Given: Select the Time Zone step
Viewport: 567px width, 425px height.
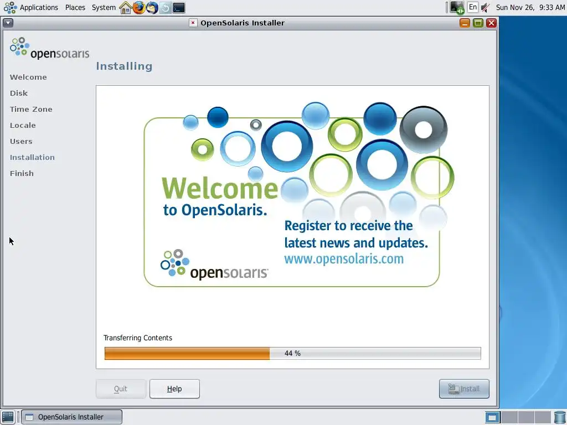Looking at the screenshot, I should click(x=31, y=109).
